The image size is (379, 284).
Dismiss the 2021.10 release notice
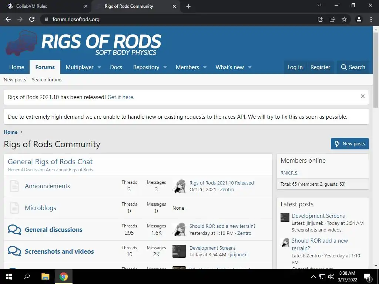[x=363, y=96]
